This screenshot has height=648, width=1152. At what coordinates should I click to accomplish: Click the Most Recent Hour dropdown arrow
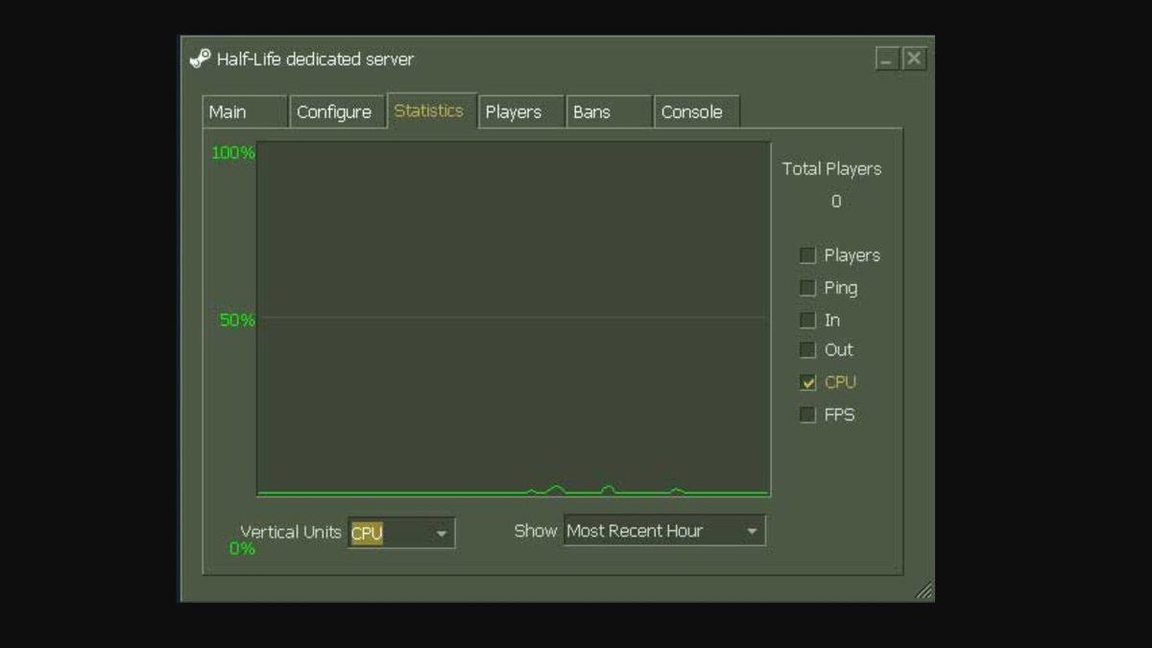754,530
